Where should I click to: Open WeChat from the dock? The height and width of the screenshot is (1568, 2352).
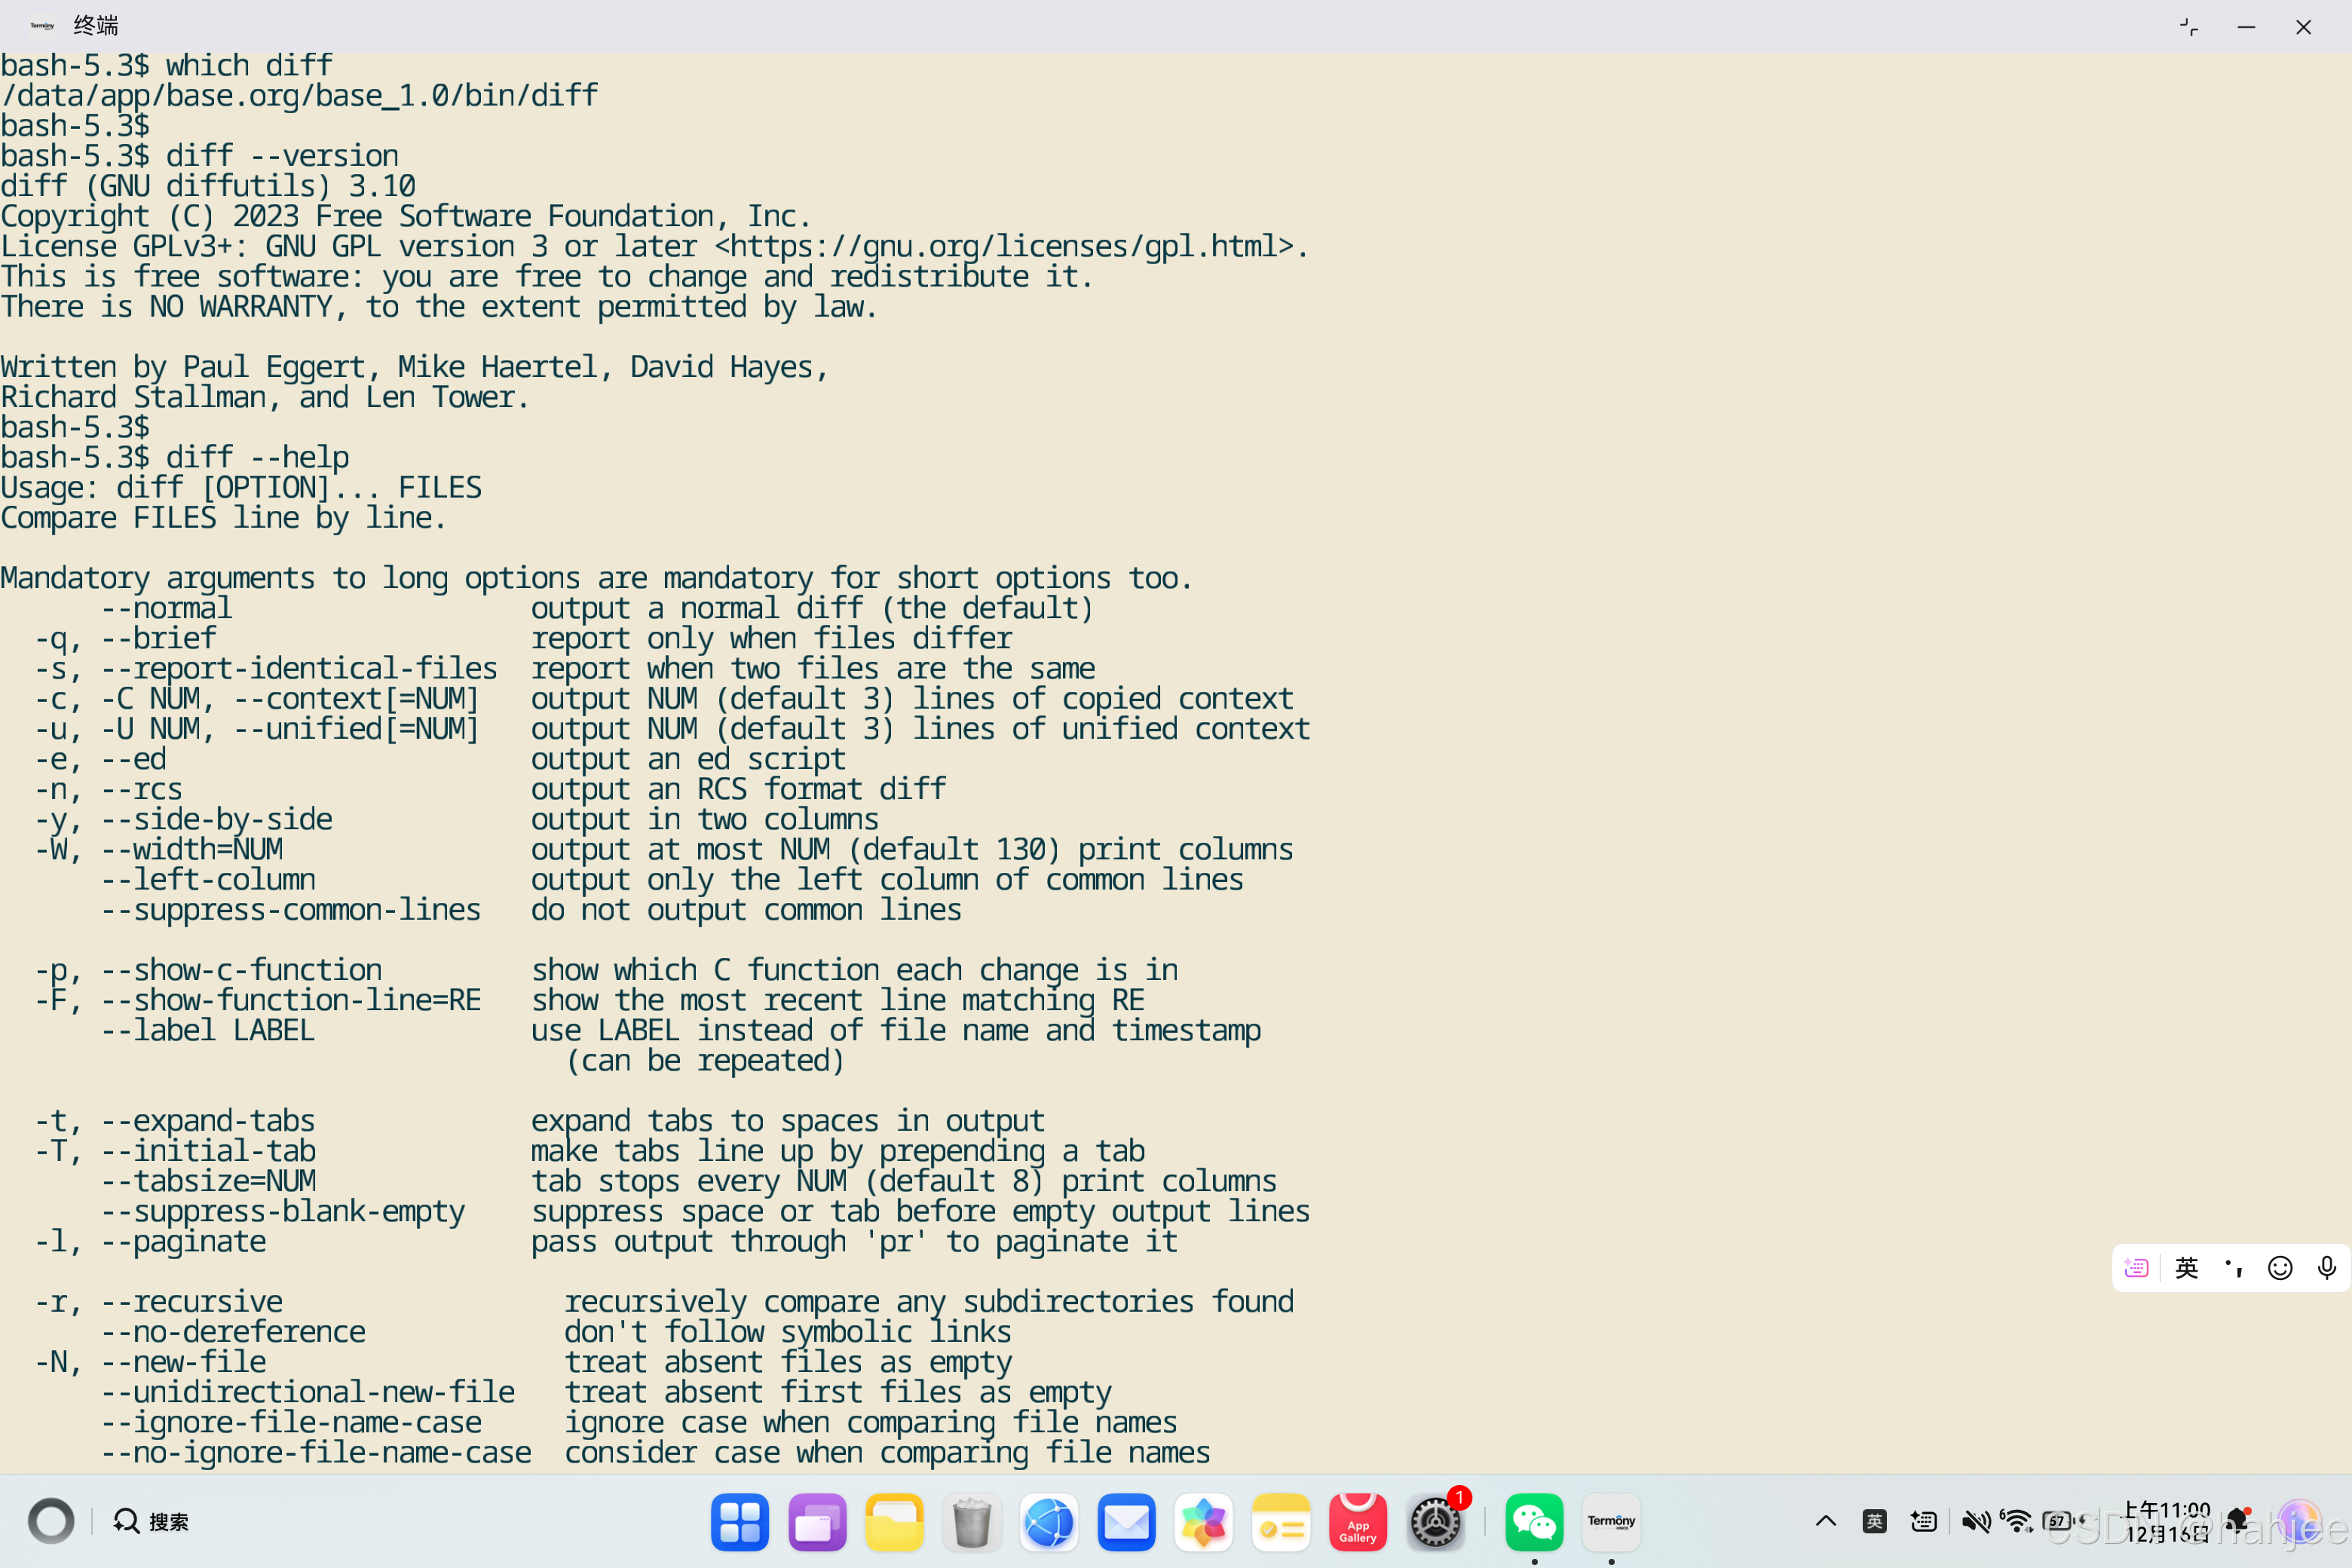pyautogui.click(x=1534, y=1522)
